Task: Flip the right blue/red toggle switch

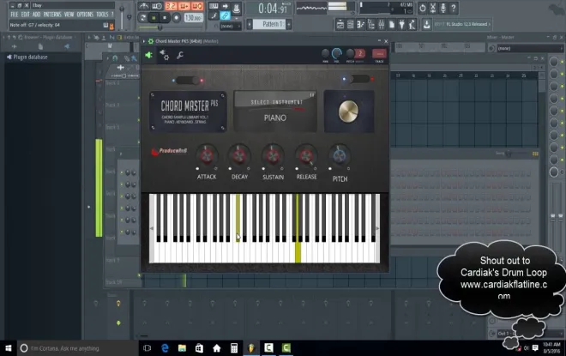Action: coord(358,79)
